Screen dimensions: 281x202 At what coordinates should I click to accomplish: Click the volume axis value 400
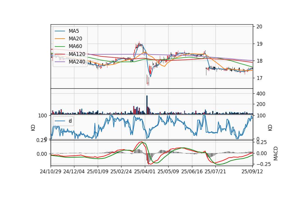(x=261, y=94)
